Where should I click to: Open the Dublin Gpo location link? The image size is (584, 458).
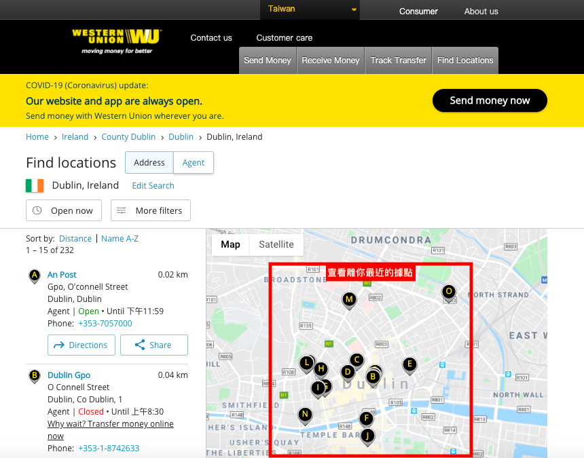[x=69, y=375]
